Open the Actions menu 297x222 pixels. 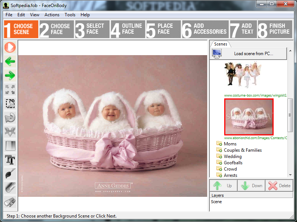(52, 15)
